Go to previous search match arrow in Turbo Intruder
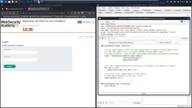 [105, 38]
